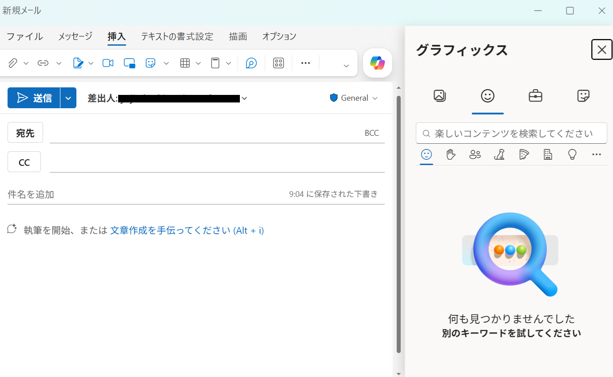Viewport: 613px width, 377px height.
Task: Open the ファイル tab
Action: pyautogui.click(x=25, y=36)
